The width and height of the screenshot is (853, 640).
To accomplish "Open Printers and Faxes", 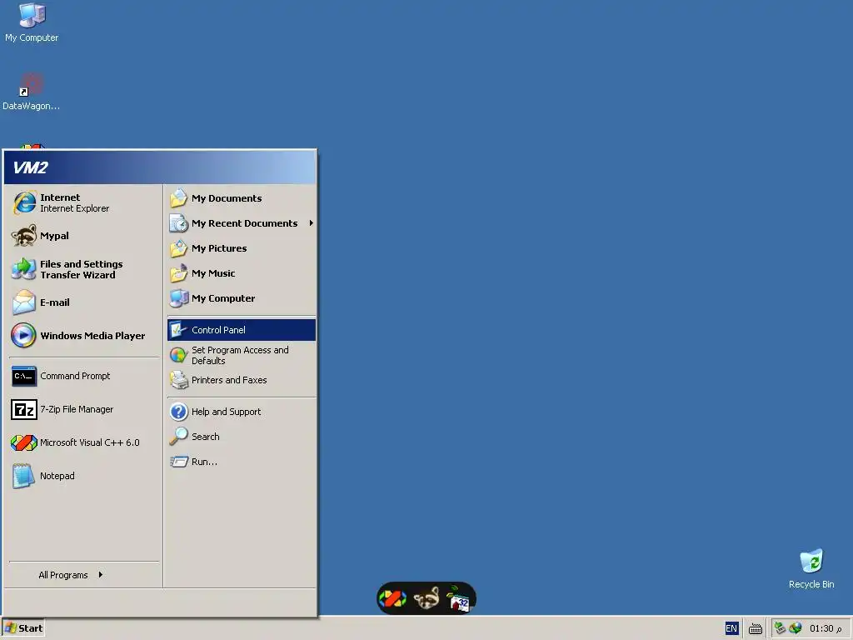I will pyautogui.click(x=242, y=380).
